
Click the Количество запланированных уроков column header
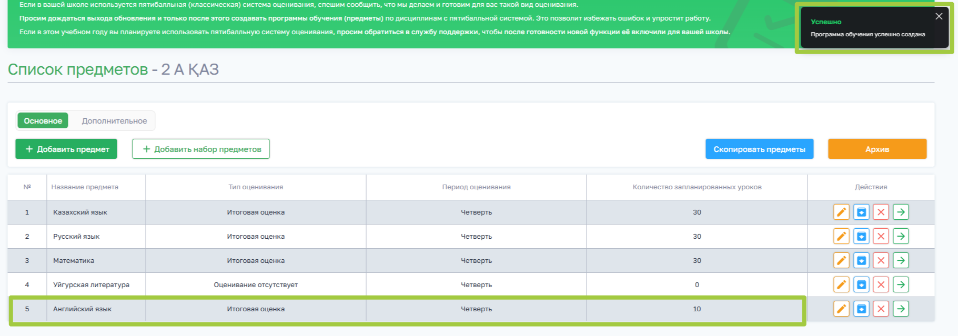tap(697, 187)
